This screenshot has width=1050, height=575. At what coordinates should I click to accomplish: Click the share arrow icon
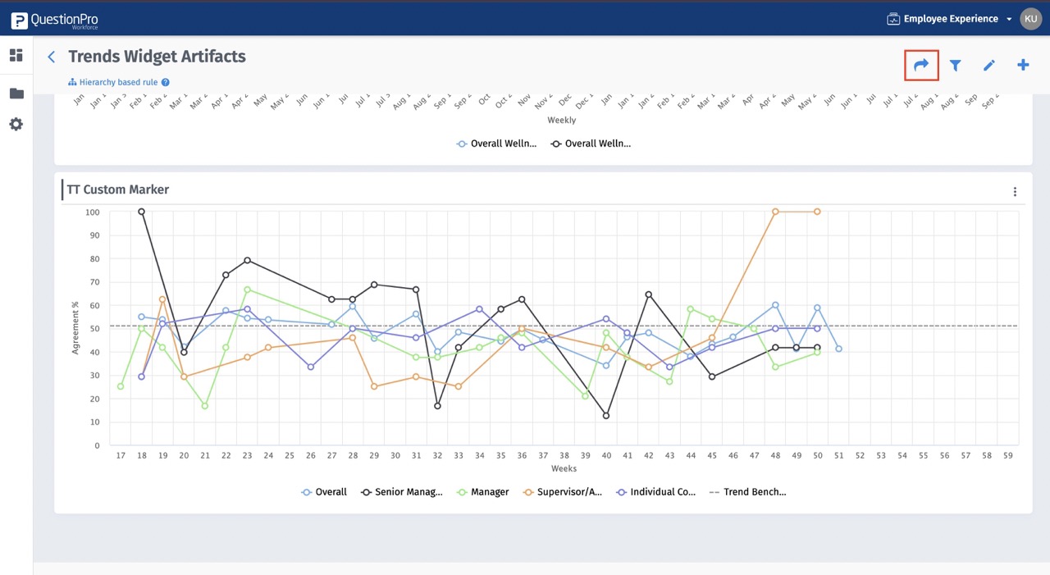tap(921, 65)
